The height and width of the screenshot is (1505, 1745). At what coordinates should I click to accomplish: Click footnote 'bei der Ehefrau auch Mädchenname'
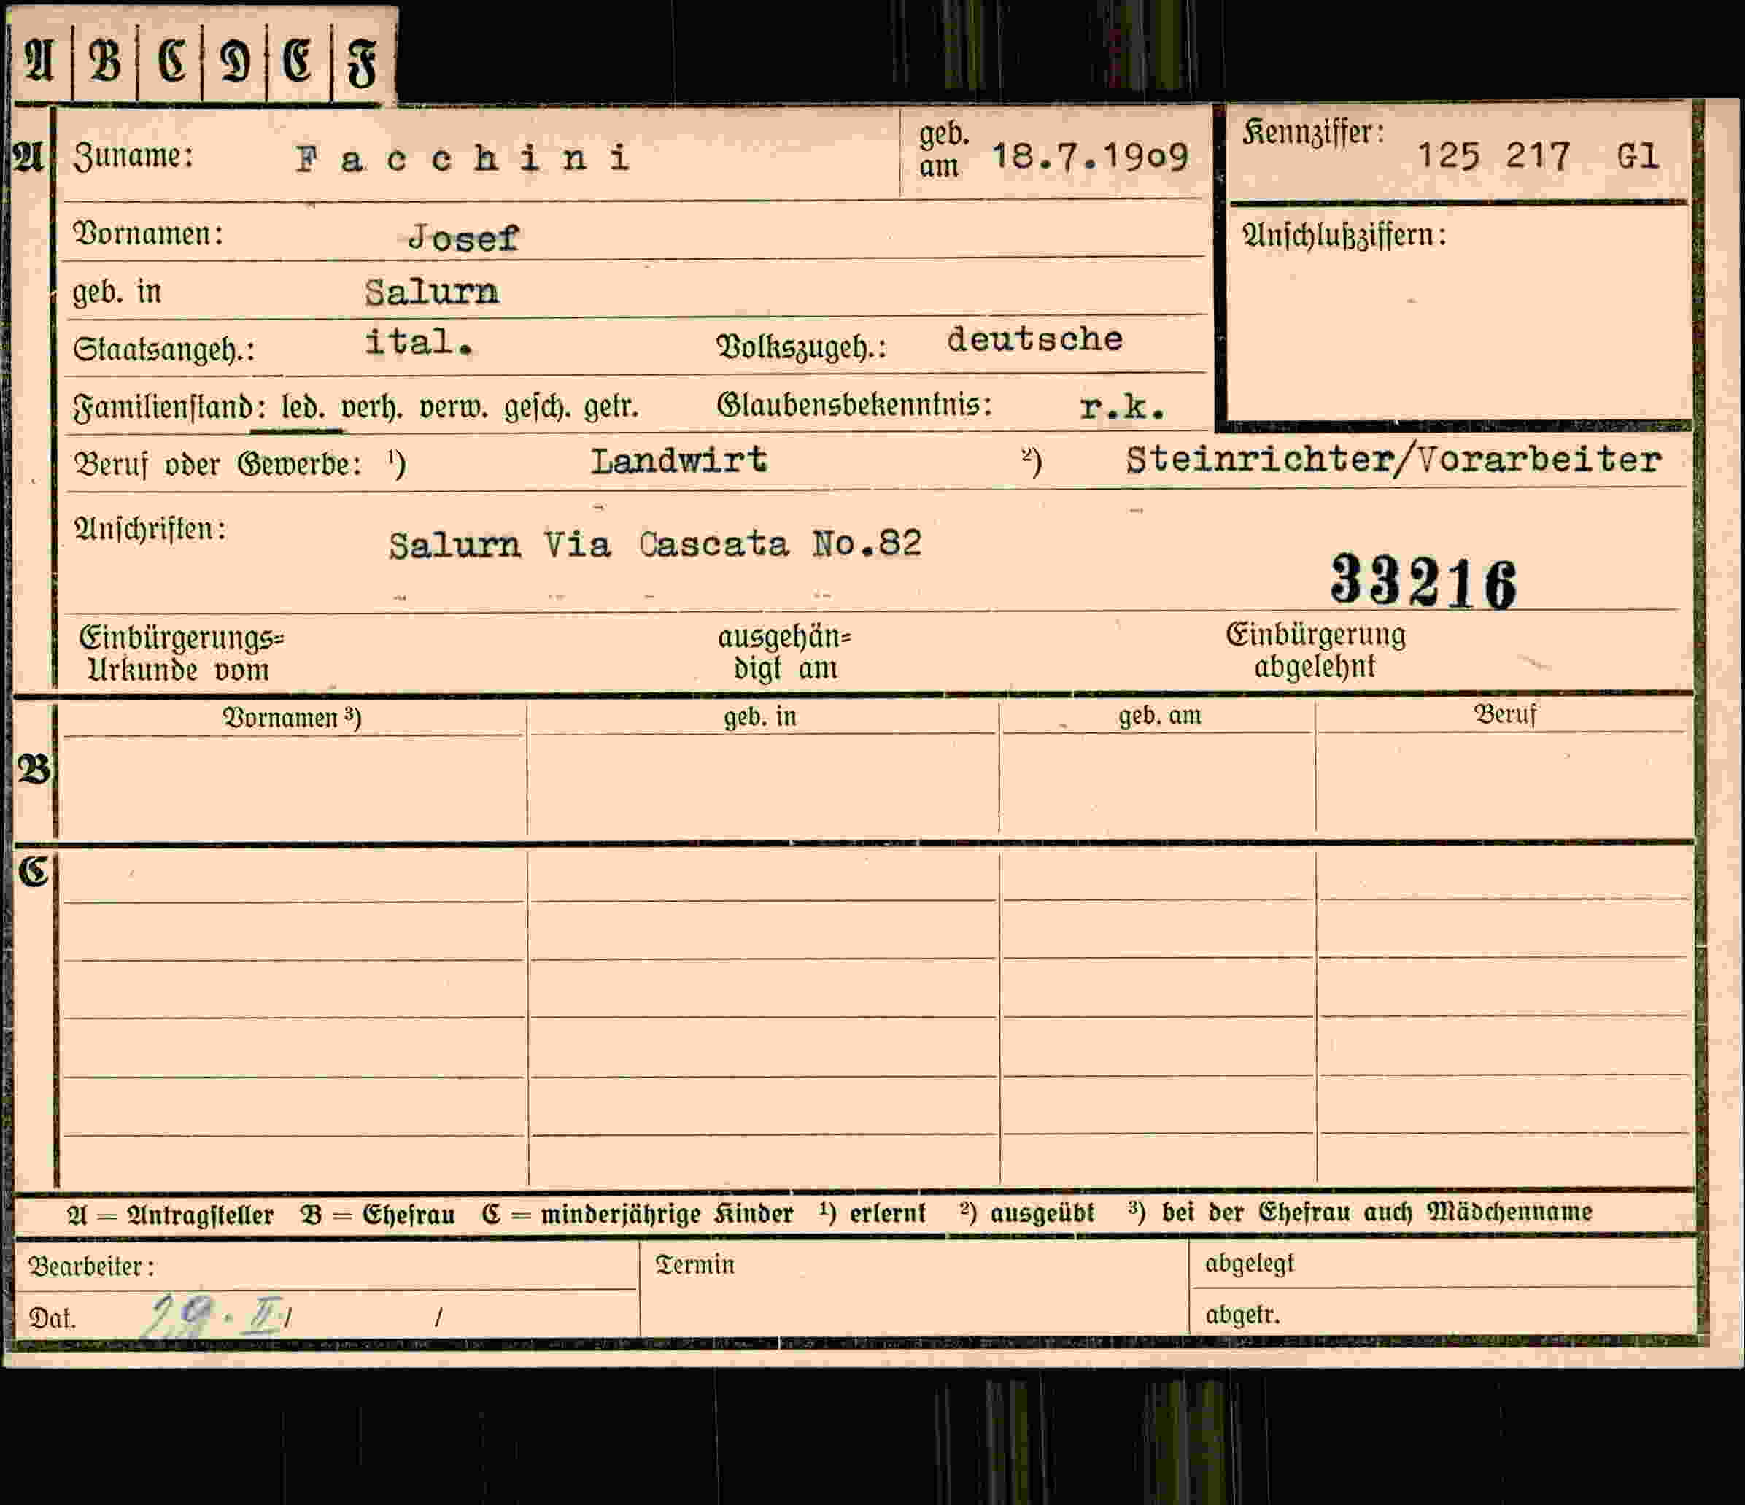coord(1377,1212)
